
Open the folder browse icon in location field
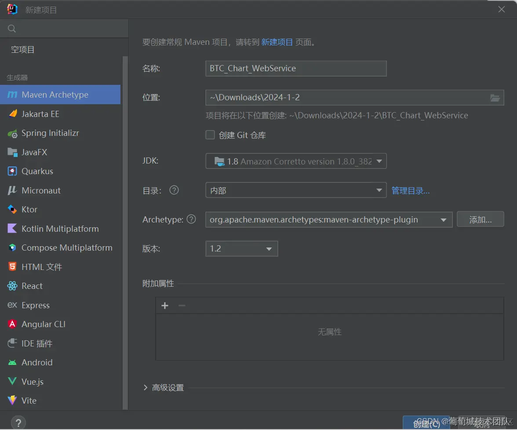pyautogui.click(x=495, y=98)
